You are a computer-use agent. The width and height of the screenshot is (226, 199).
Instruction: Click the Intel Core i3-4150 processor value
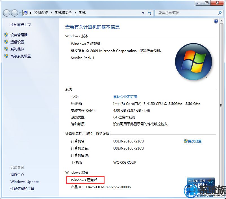[x=157, y=104]
